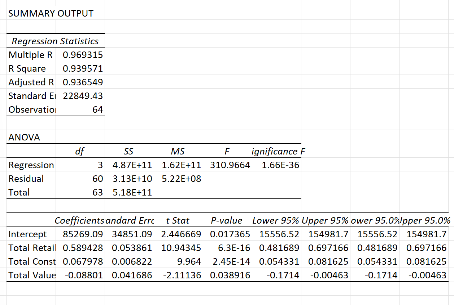This screenshot has height=305, width=454.
Task: Select the standard error 0.006822
Action: point(132,261)
